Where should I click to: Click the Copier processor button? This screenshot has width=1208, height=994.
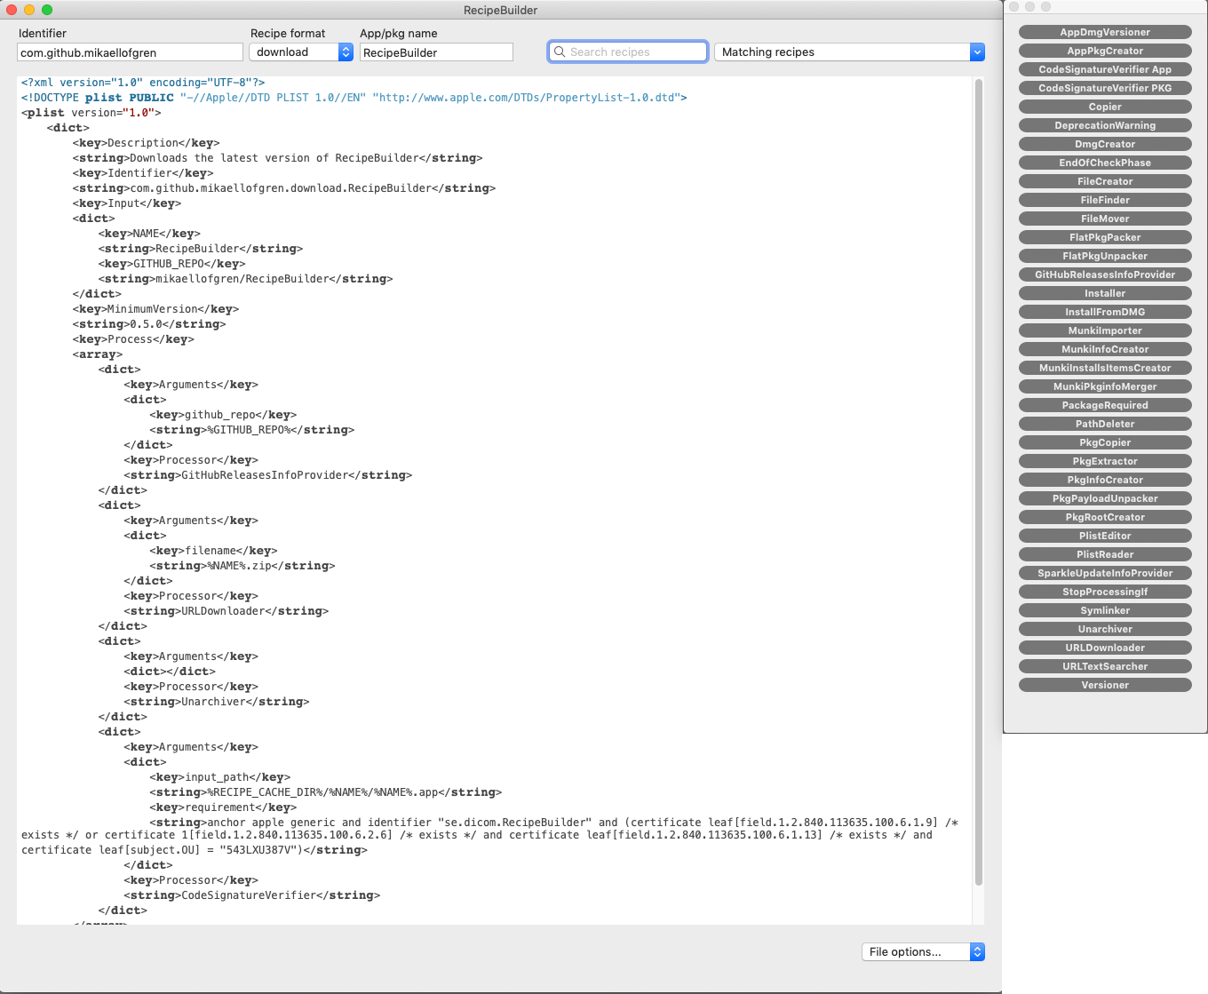tap(1105, 107)
